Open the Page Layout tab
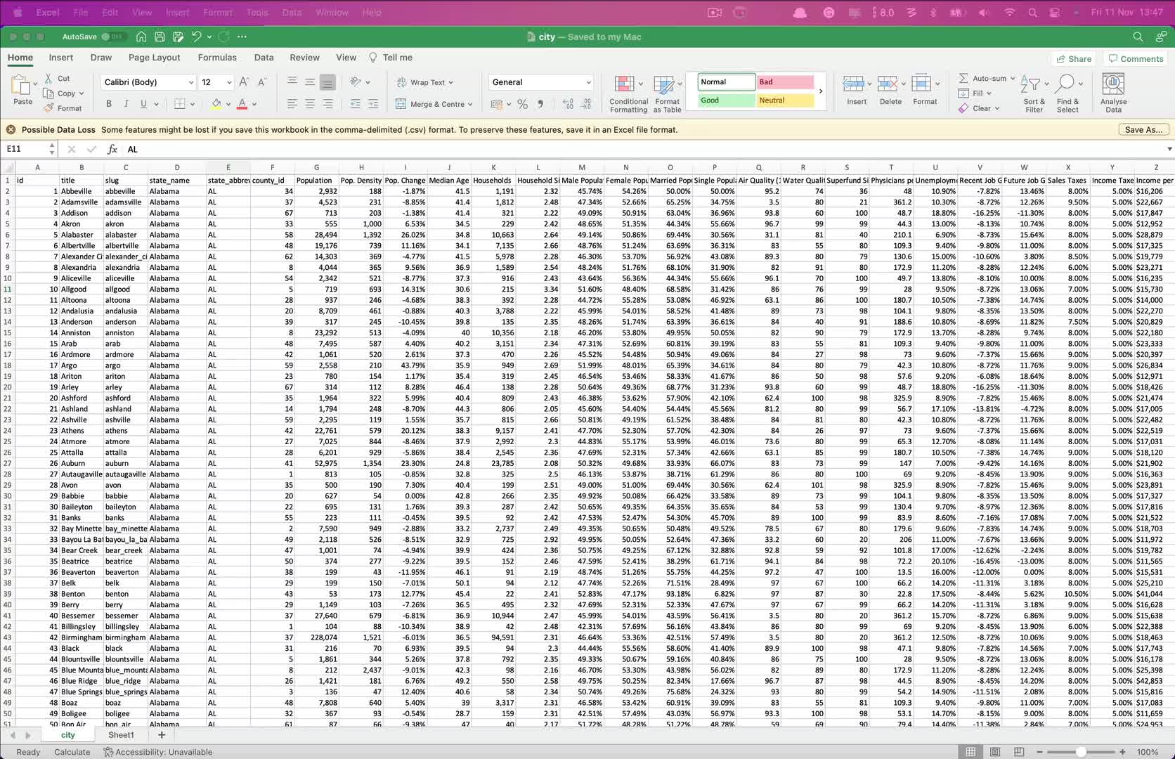 (x=154, y=58)
